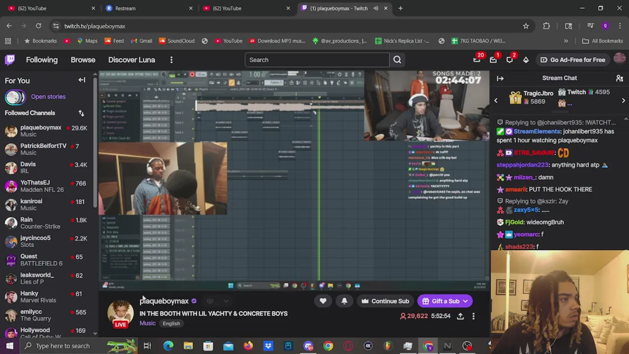
Task: Open File Explorer from the taskbar
Action: pyautogui.click(x=188, y=346)
